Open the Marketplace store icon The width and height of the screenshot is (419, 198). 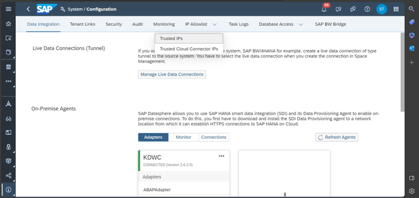pyautogui.click(x=8, y=67)
